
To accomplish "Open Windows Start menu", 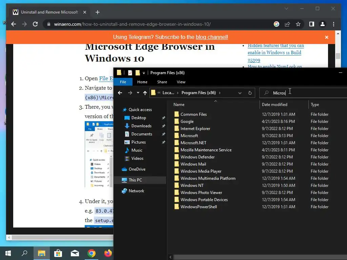I will tap(8, 253).
